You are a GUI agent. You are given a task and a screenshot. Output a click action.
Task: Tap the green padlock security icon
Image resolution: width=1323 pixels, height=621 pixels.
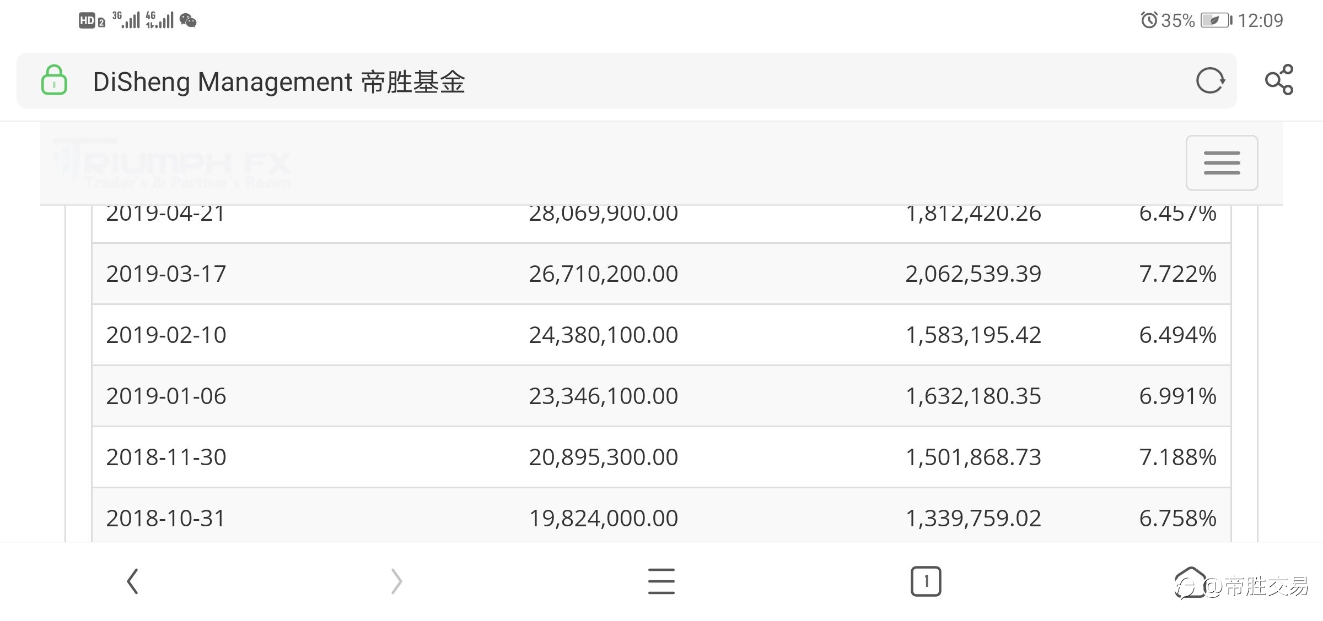54,80
